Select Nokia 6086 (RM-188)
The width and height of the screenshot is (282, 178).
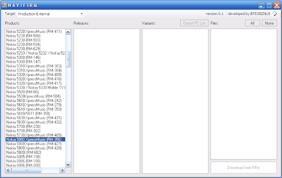pos(35,161)
